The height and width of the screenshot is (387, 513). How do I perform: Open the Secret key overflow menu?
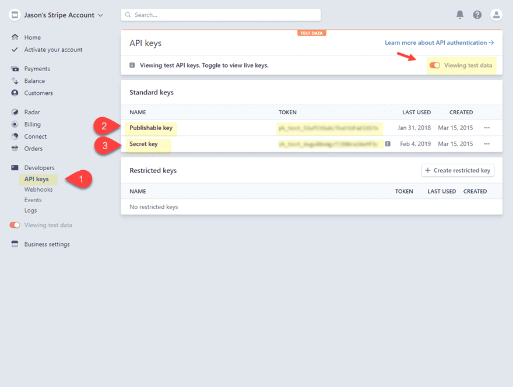(487, 143)
